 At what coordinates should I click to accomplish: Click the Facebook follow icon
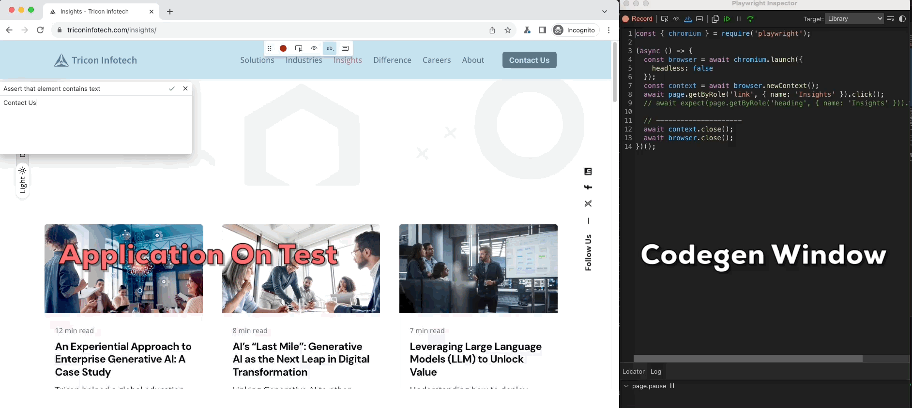coord(588,187)
